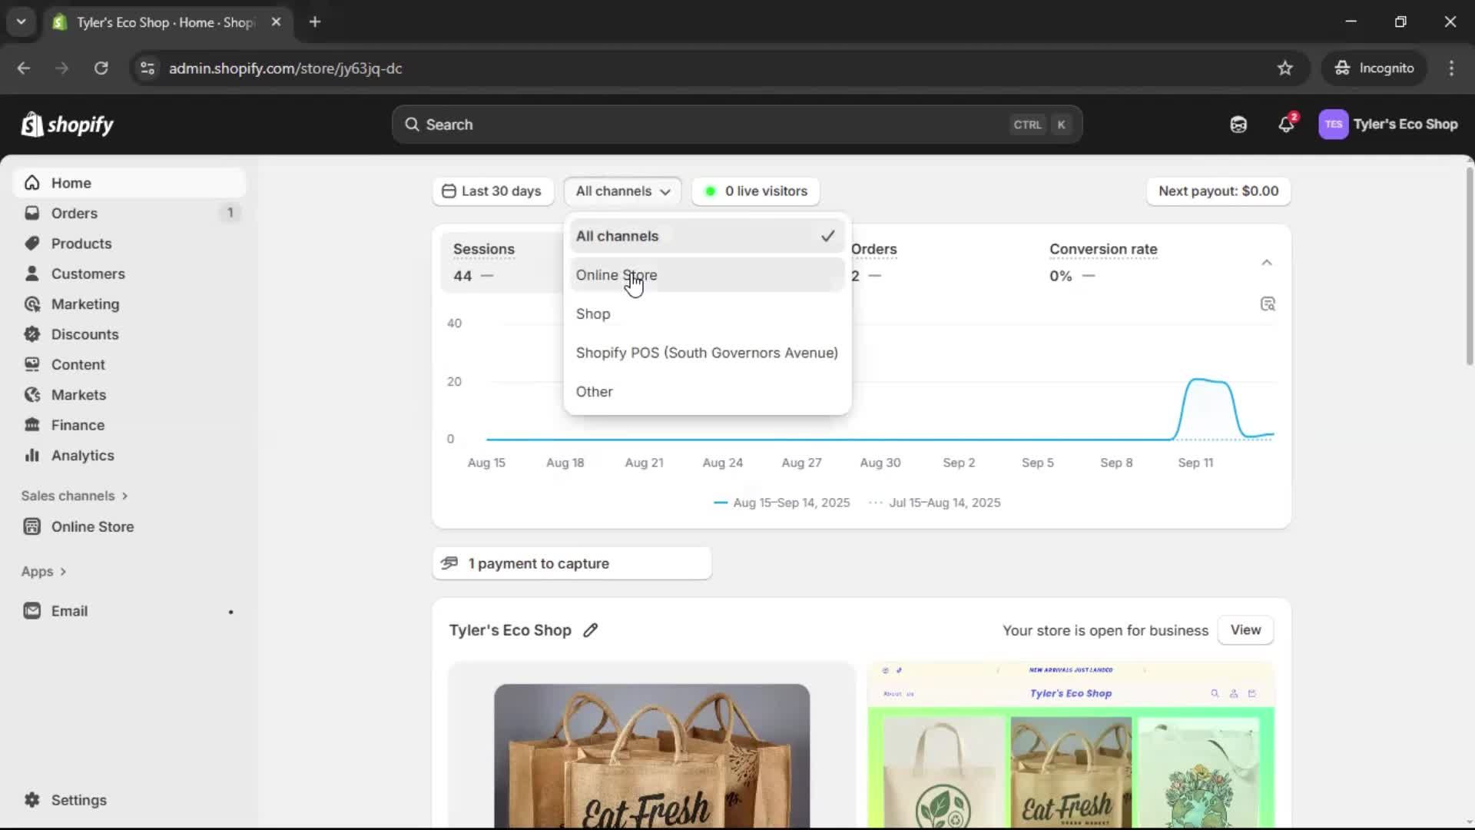Select All channels option
1475x830 pixels.
[707, 236]
